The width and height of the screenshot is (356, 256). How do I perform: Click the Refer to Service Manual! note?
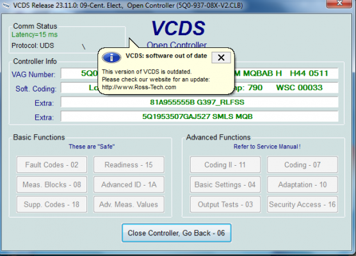[x=267, y=147]
